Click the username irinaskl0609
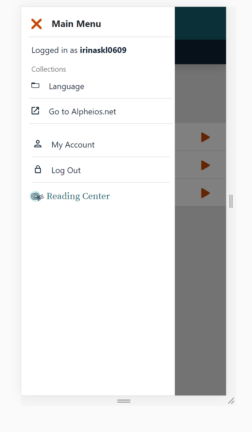 click(103, 50)
